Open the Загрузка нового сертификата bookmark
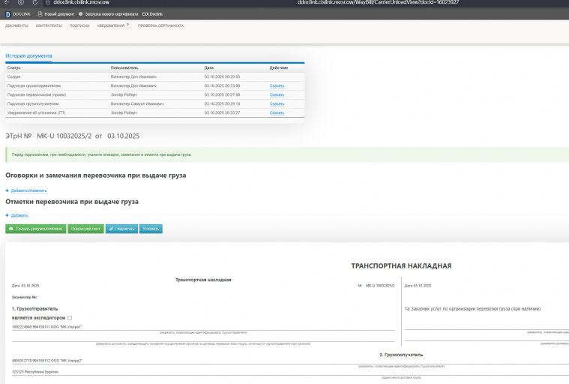 108,14
